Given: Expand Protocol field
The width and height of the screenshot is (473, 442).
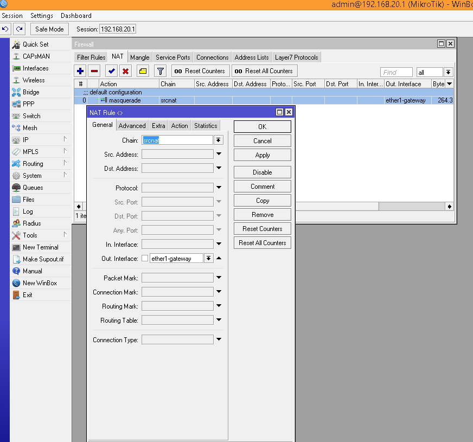Looking at the screenshot, I should pyautogui.click(x=219, y=188).
